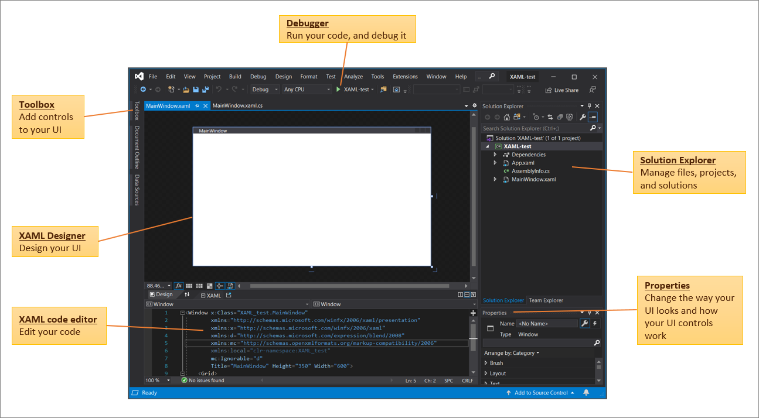Click the Swap Panes arrows icon
Screen dimensions: 759x418
click(188, 295)
